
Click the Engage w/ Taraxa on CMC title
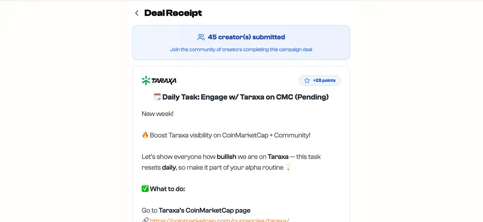pos(246,97)
